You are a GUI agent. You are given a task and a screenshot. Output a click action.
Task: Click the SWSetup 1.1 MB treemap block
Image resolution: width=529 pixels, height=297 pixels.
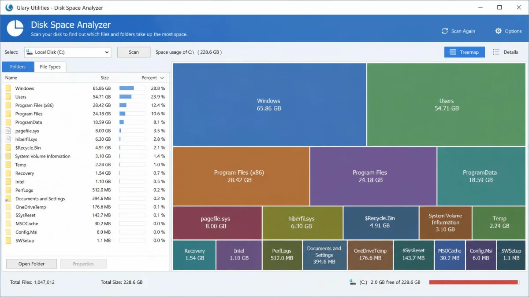point(511,255)
